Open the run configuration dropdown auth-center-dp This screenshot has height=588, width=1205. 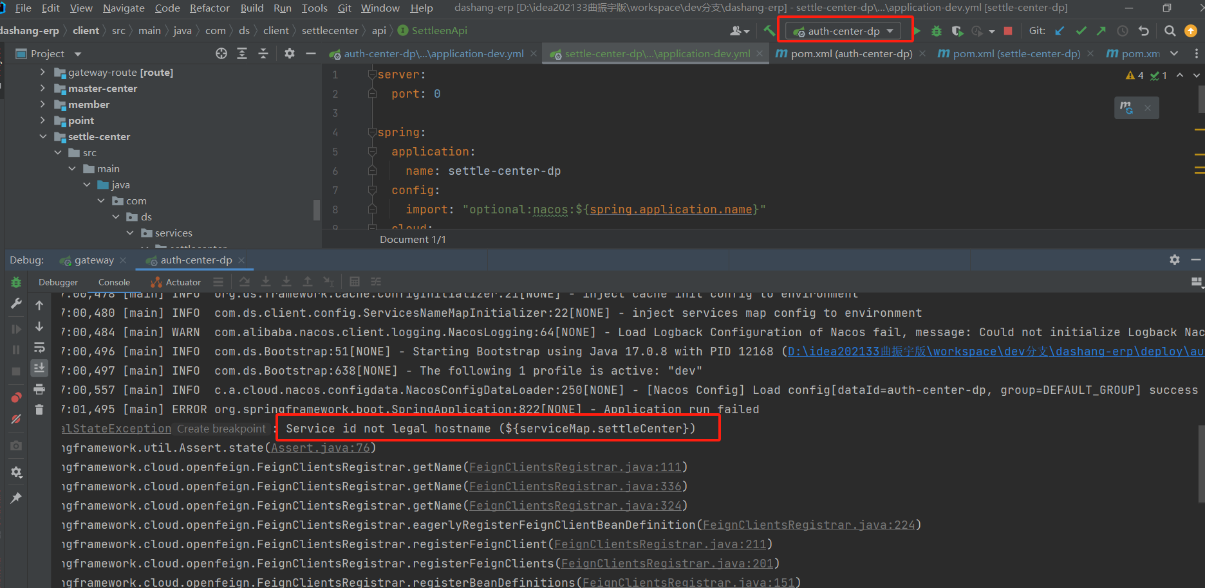[x=845, y=31]
